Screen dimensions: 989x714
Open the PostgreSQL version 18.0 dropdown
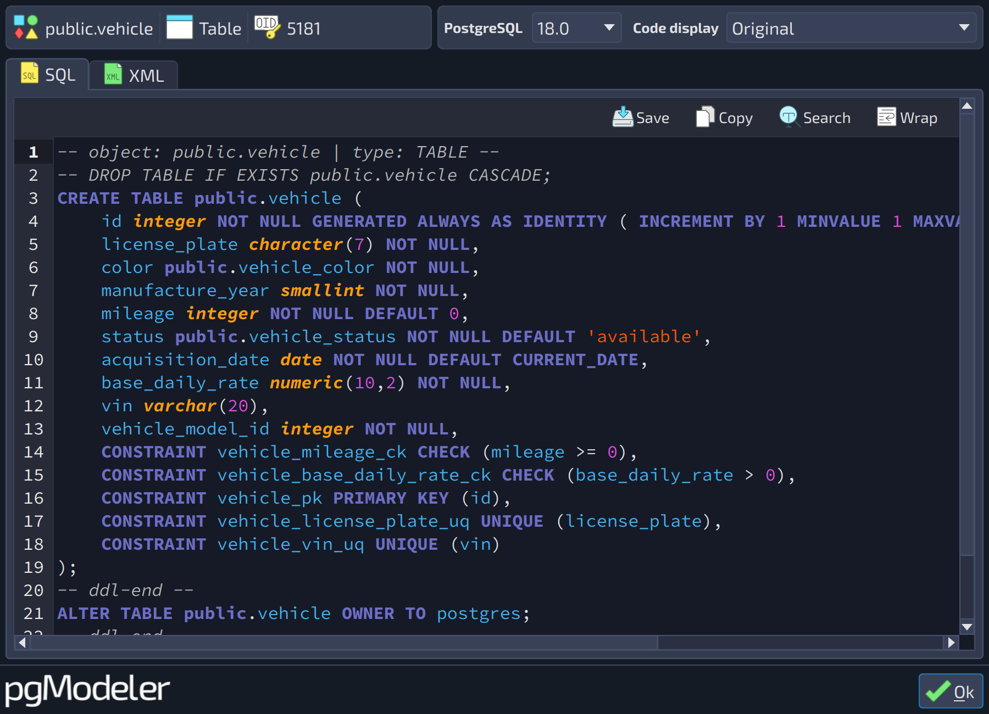click(576, 28)
